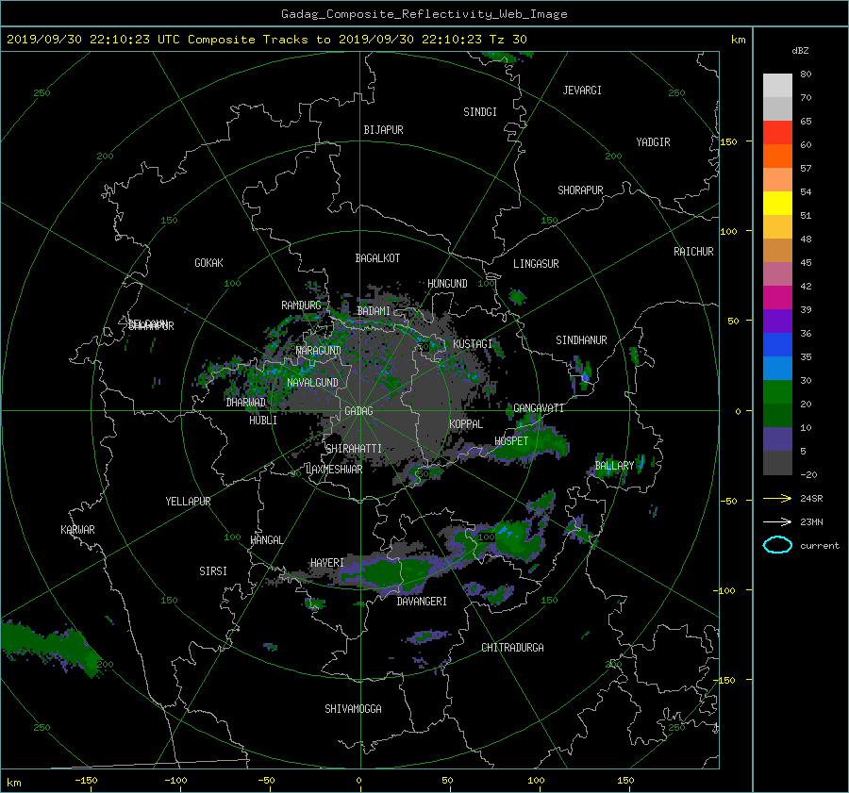
Task: Click the RAMDURG city label
Action: [301, 306]
